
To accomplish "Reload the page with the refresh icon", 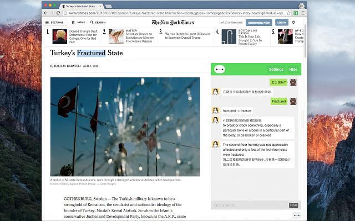I will click(58, 13).
